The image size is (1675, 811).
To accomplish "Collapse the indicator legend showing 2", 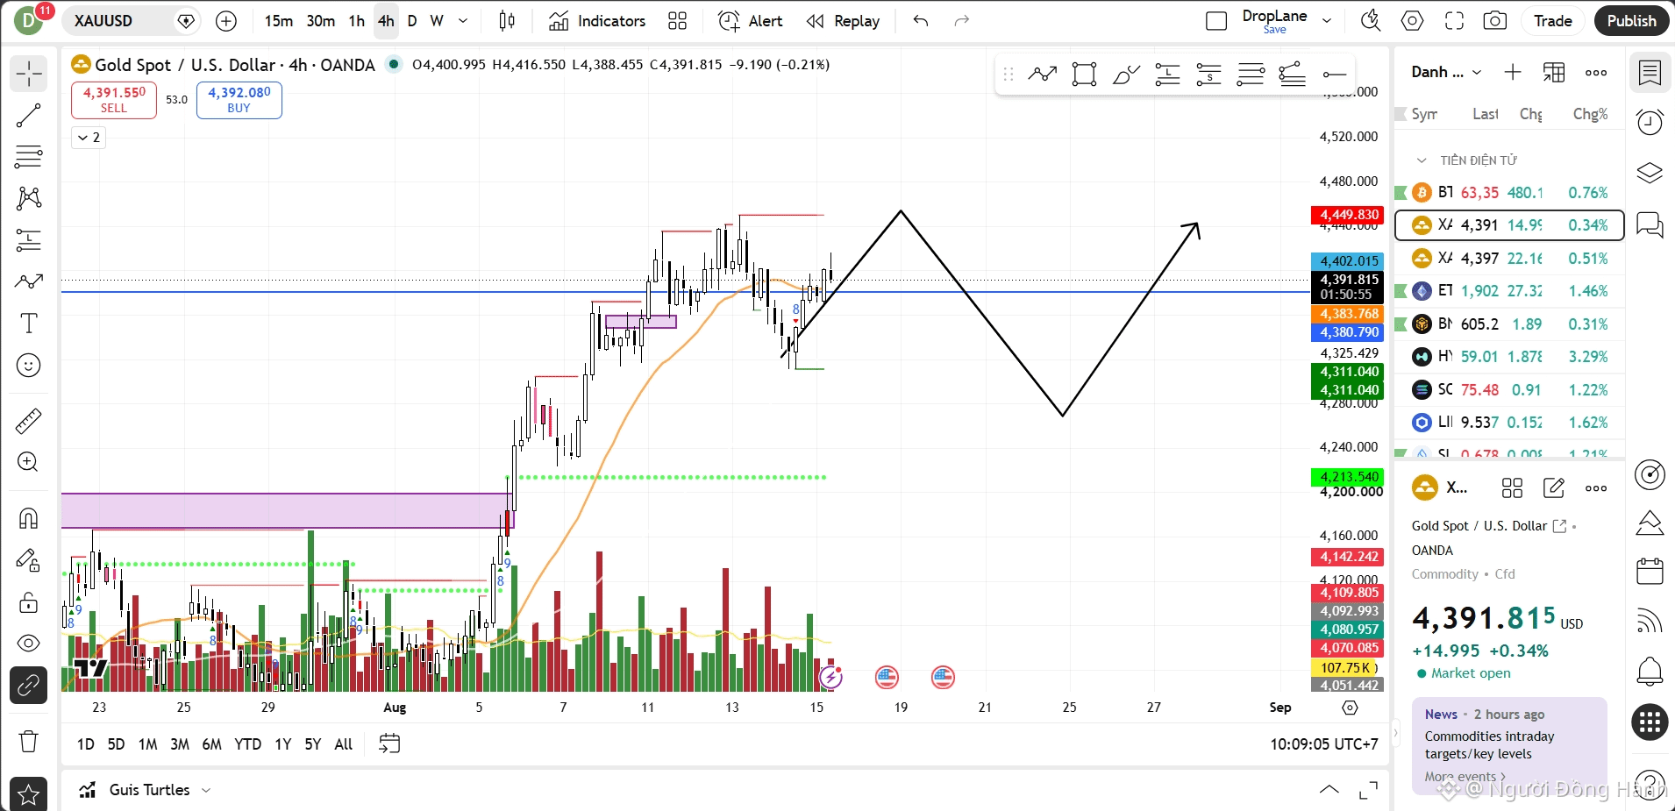I will [89, 138].
